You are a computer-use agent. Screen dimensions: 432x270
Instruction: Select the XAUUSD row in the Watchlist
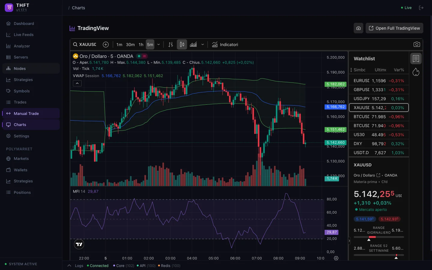379,108
